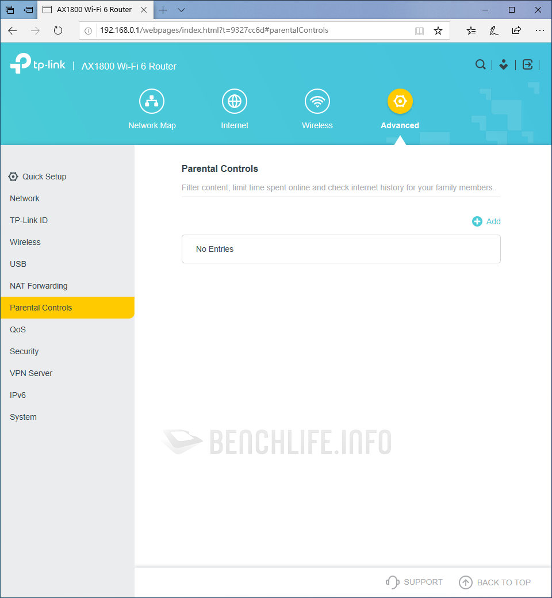This screenshot has height=598, width=552.
Task: Close the AX1800 Wi-Fi 6 Router tab
Action: (x=144, y=10)
